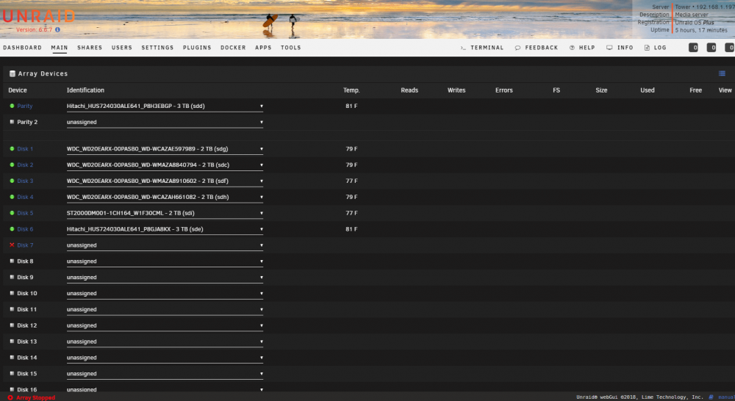This screenshot has width=735, height=401.
Task: Open the Disk 6 device link
Action: point(25,229)
